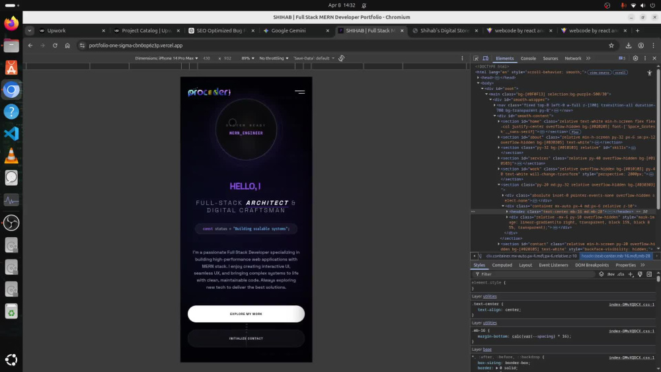Click the rotate device orientation icon

(x=342, y=58)
